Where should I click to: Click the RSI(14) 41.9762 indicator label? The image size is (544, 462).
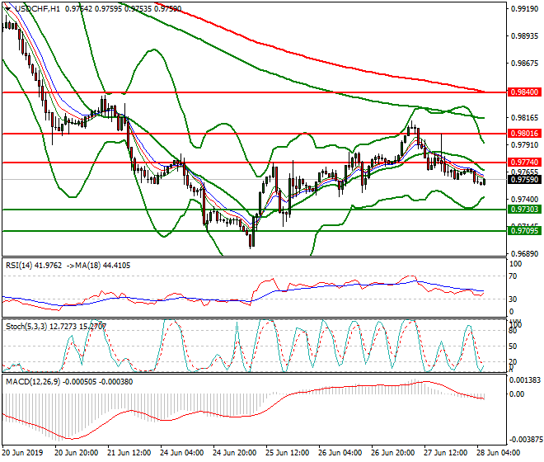34,266
